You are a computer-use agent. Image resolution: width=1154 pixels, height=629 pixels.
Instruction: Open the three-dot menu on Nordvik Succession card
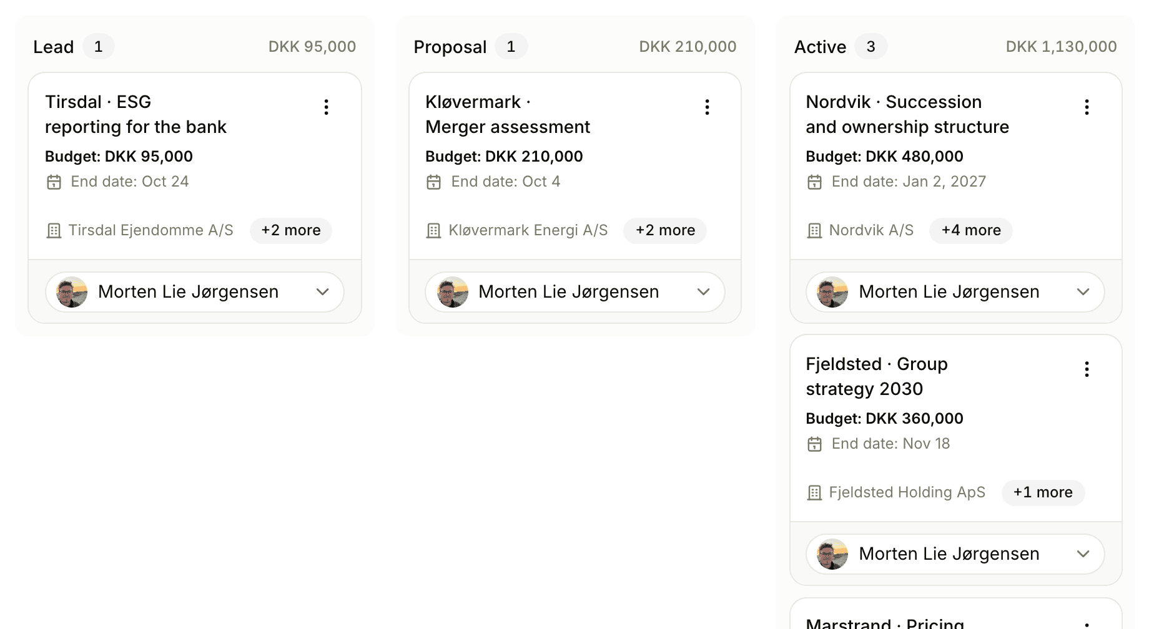1087,107
